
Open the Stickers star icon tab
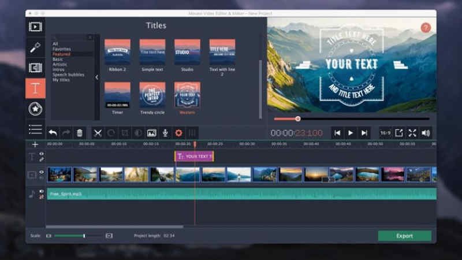pos(35,109)
